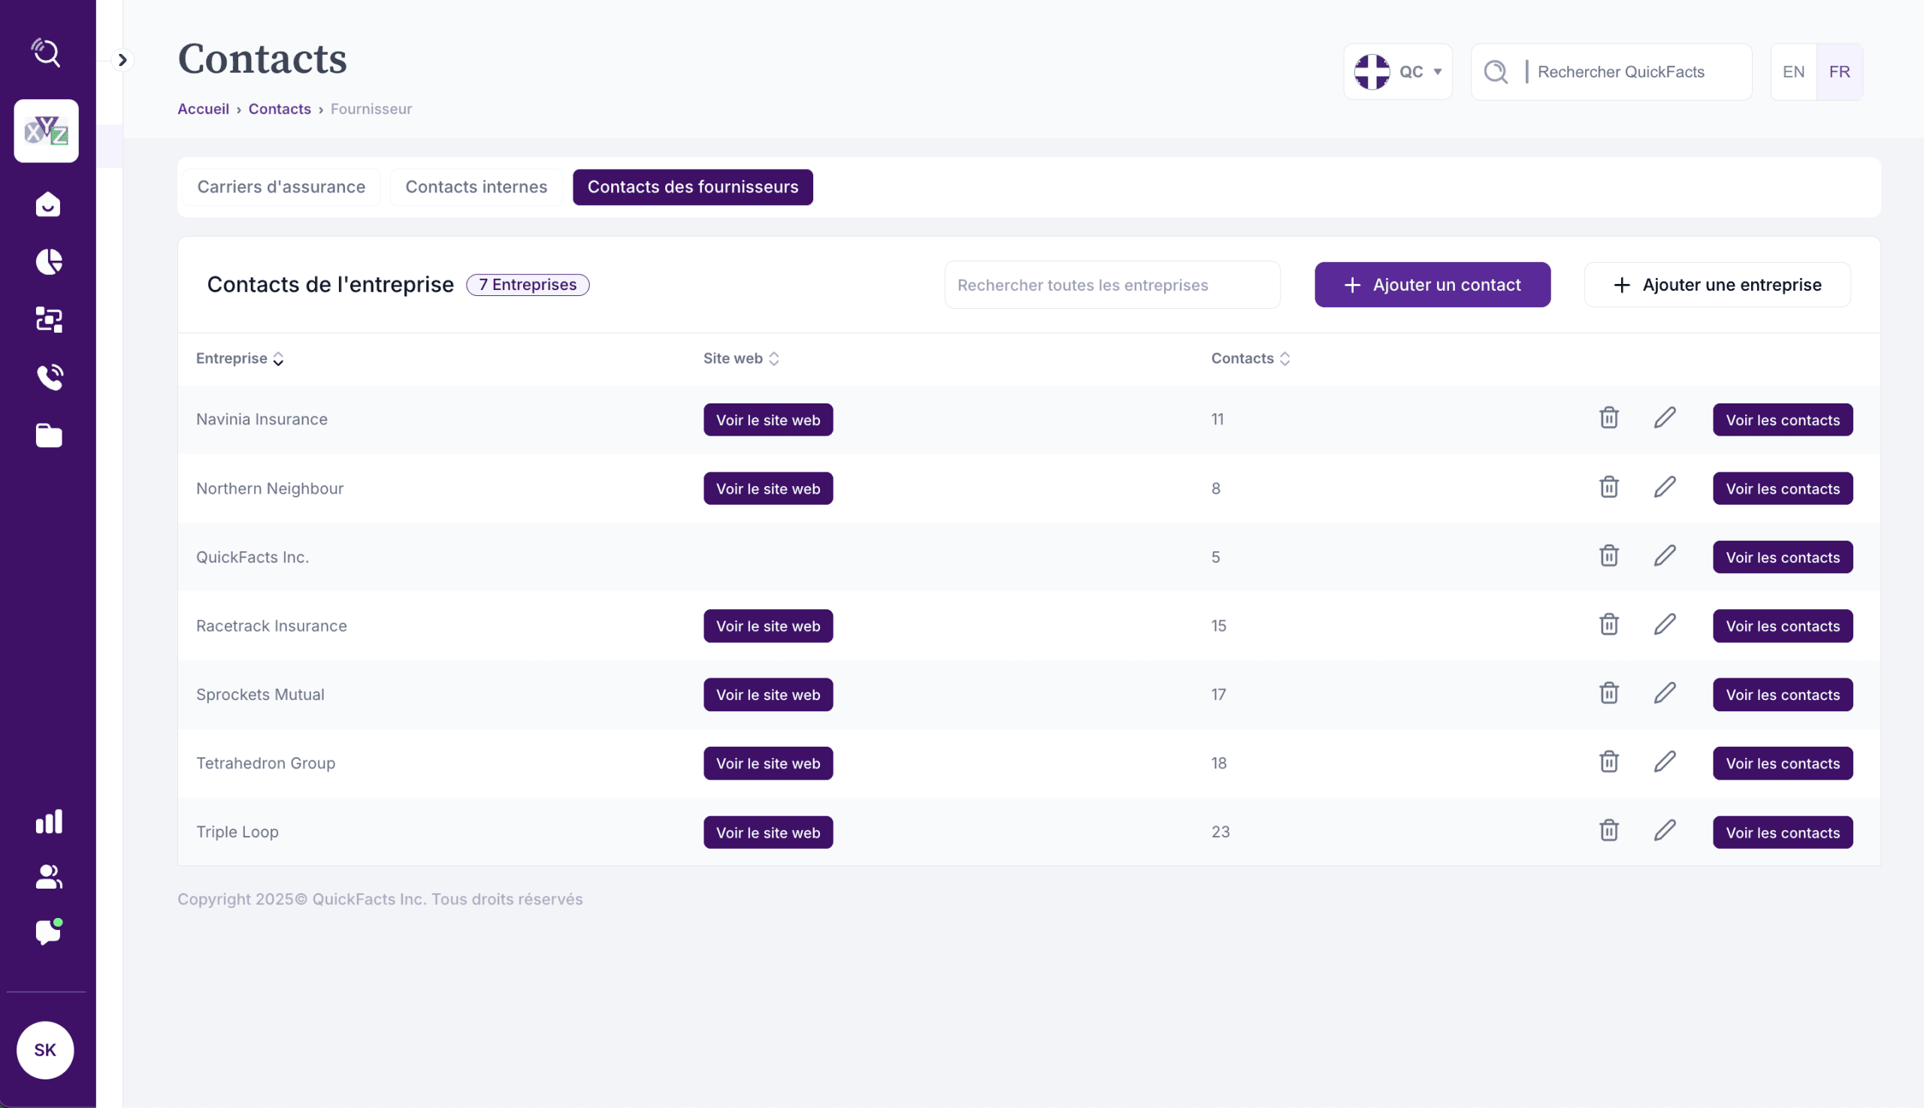Open the QC province dropdown
The height and width of the screenshot is (1108, 1924).
pyautogui.click(x=1397, y=71)
